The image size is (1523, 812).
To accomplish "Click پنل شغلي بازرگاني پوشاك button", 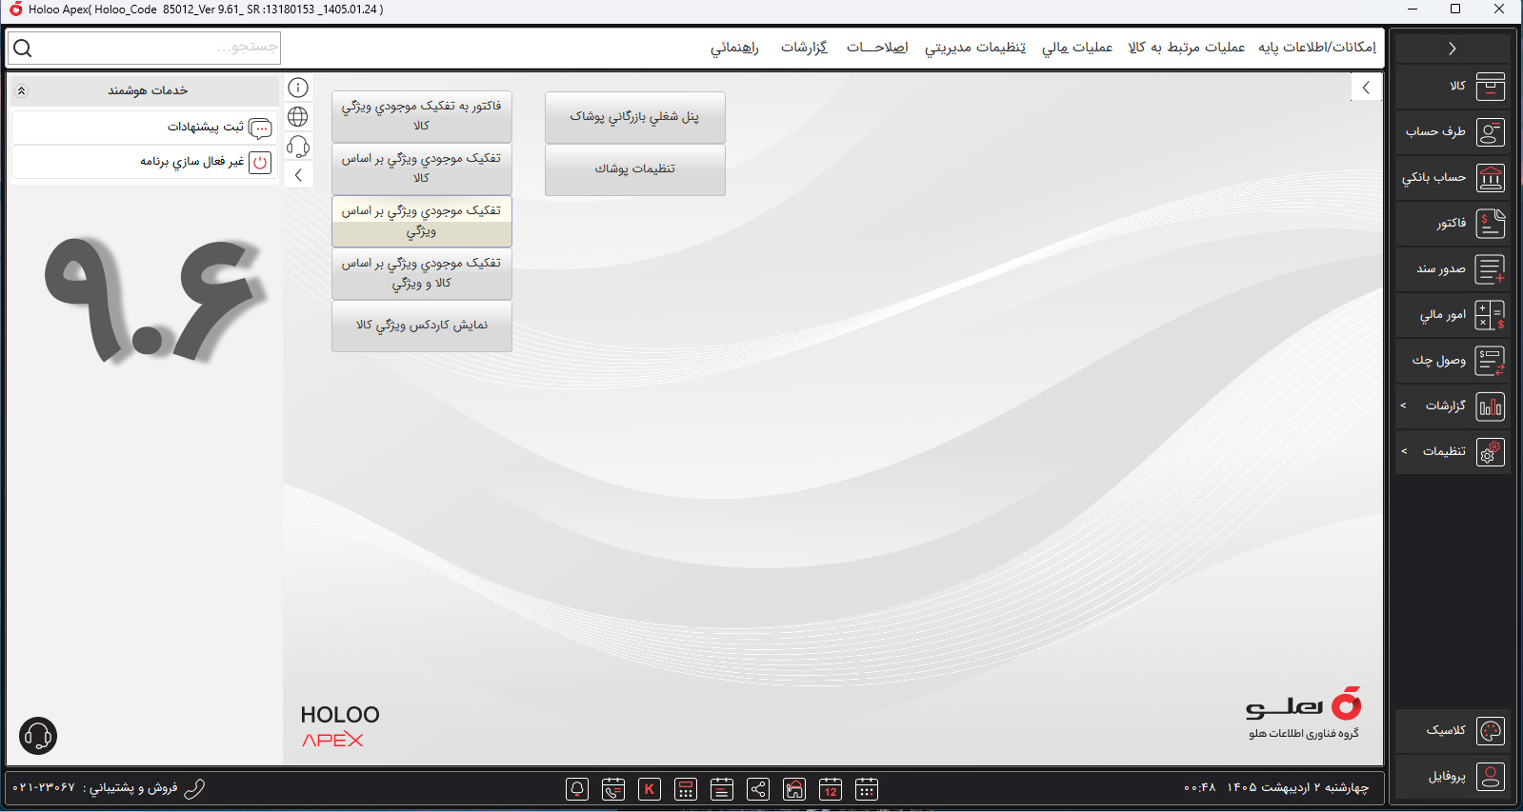I will coord(635,117).
